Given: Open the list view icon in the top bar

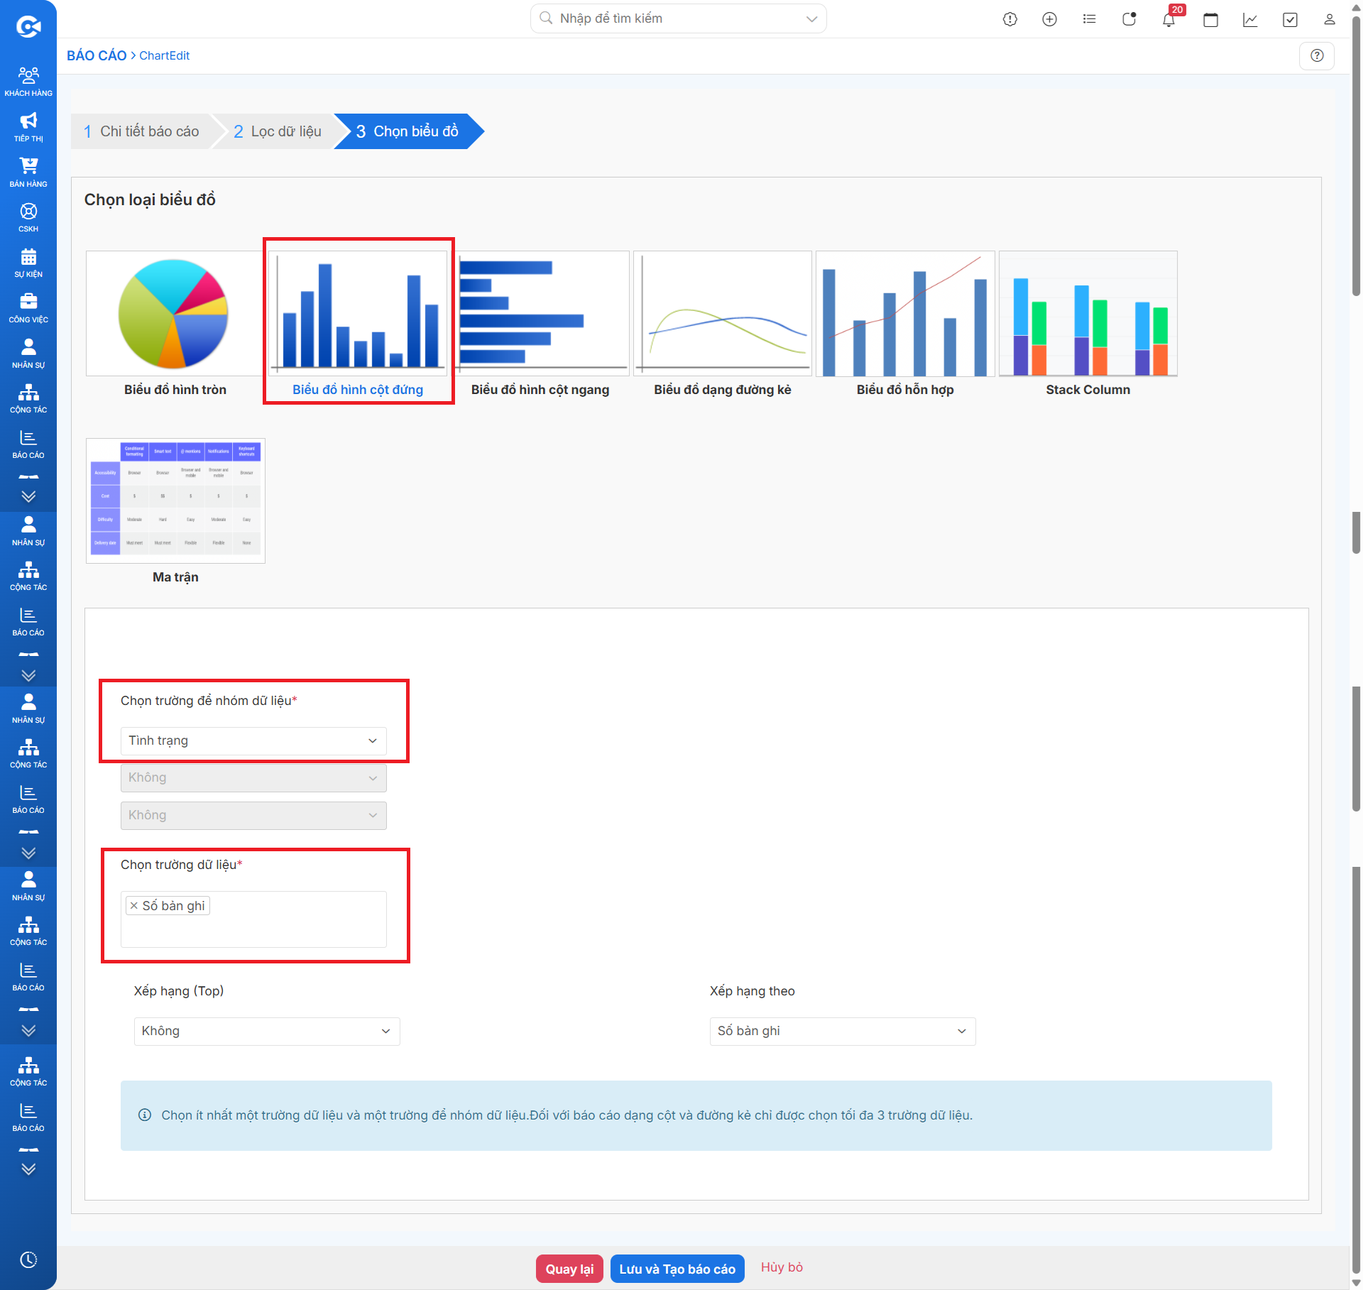Looking at the screenshot, I should pyautogui.click(x=1090, y=19).
